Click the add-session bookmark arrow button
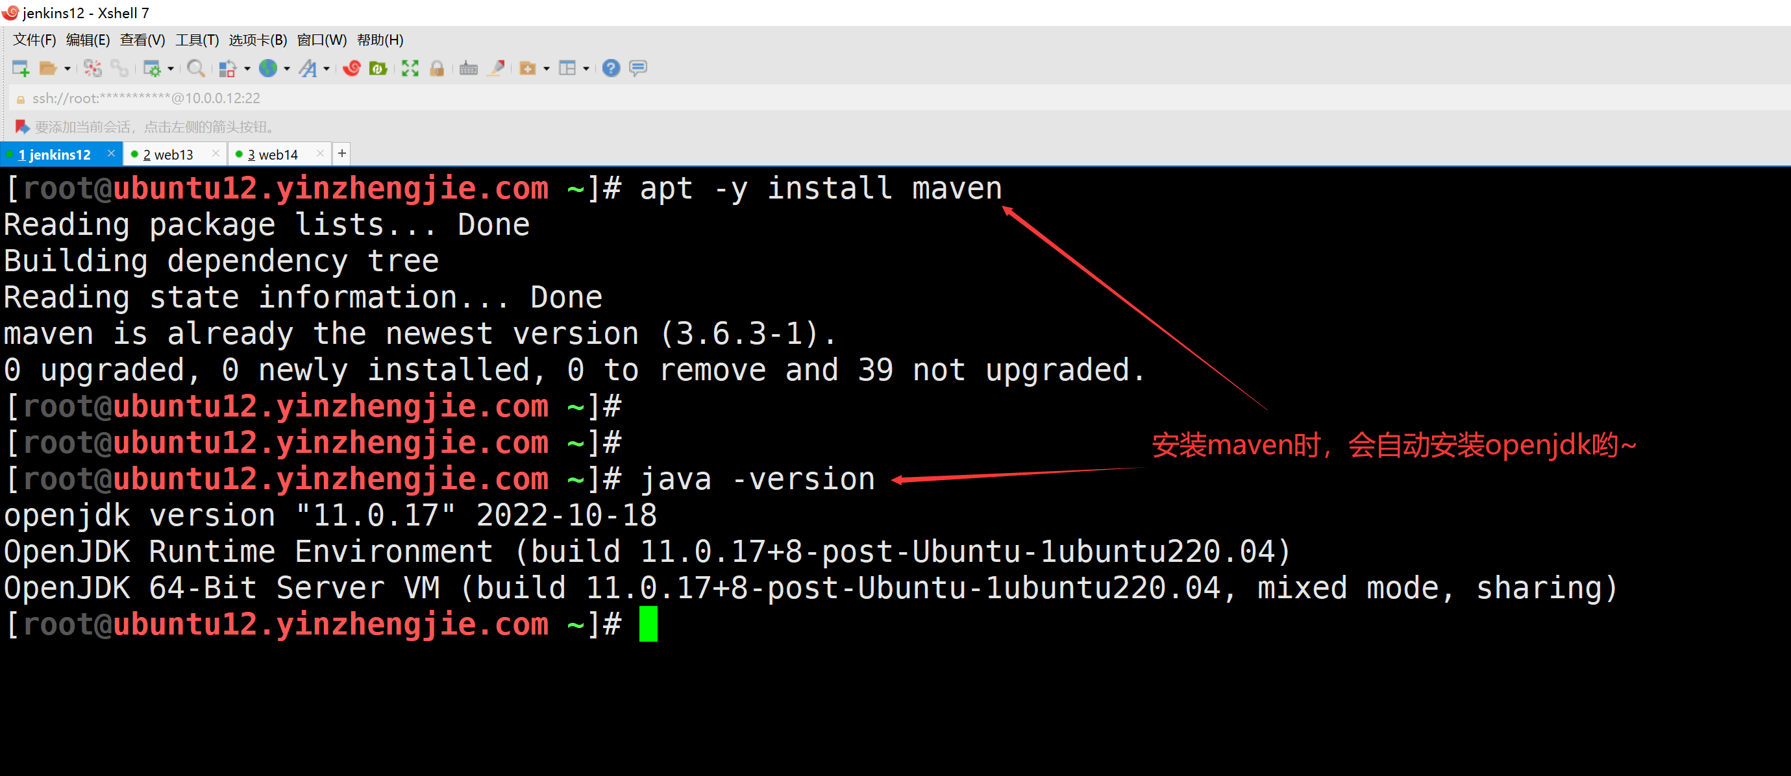The width and height of the screenshot is (1791, 776). pos(22,127)
